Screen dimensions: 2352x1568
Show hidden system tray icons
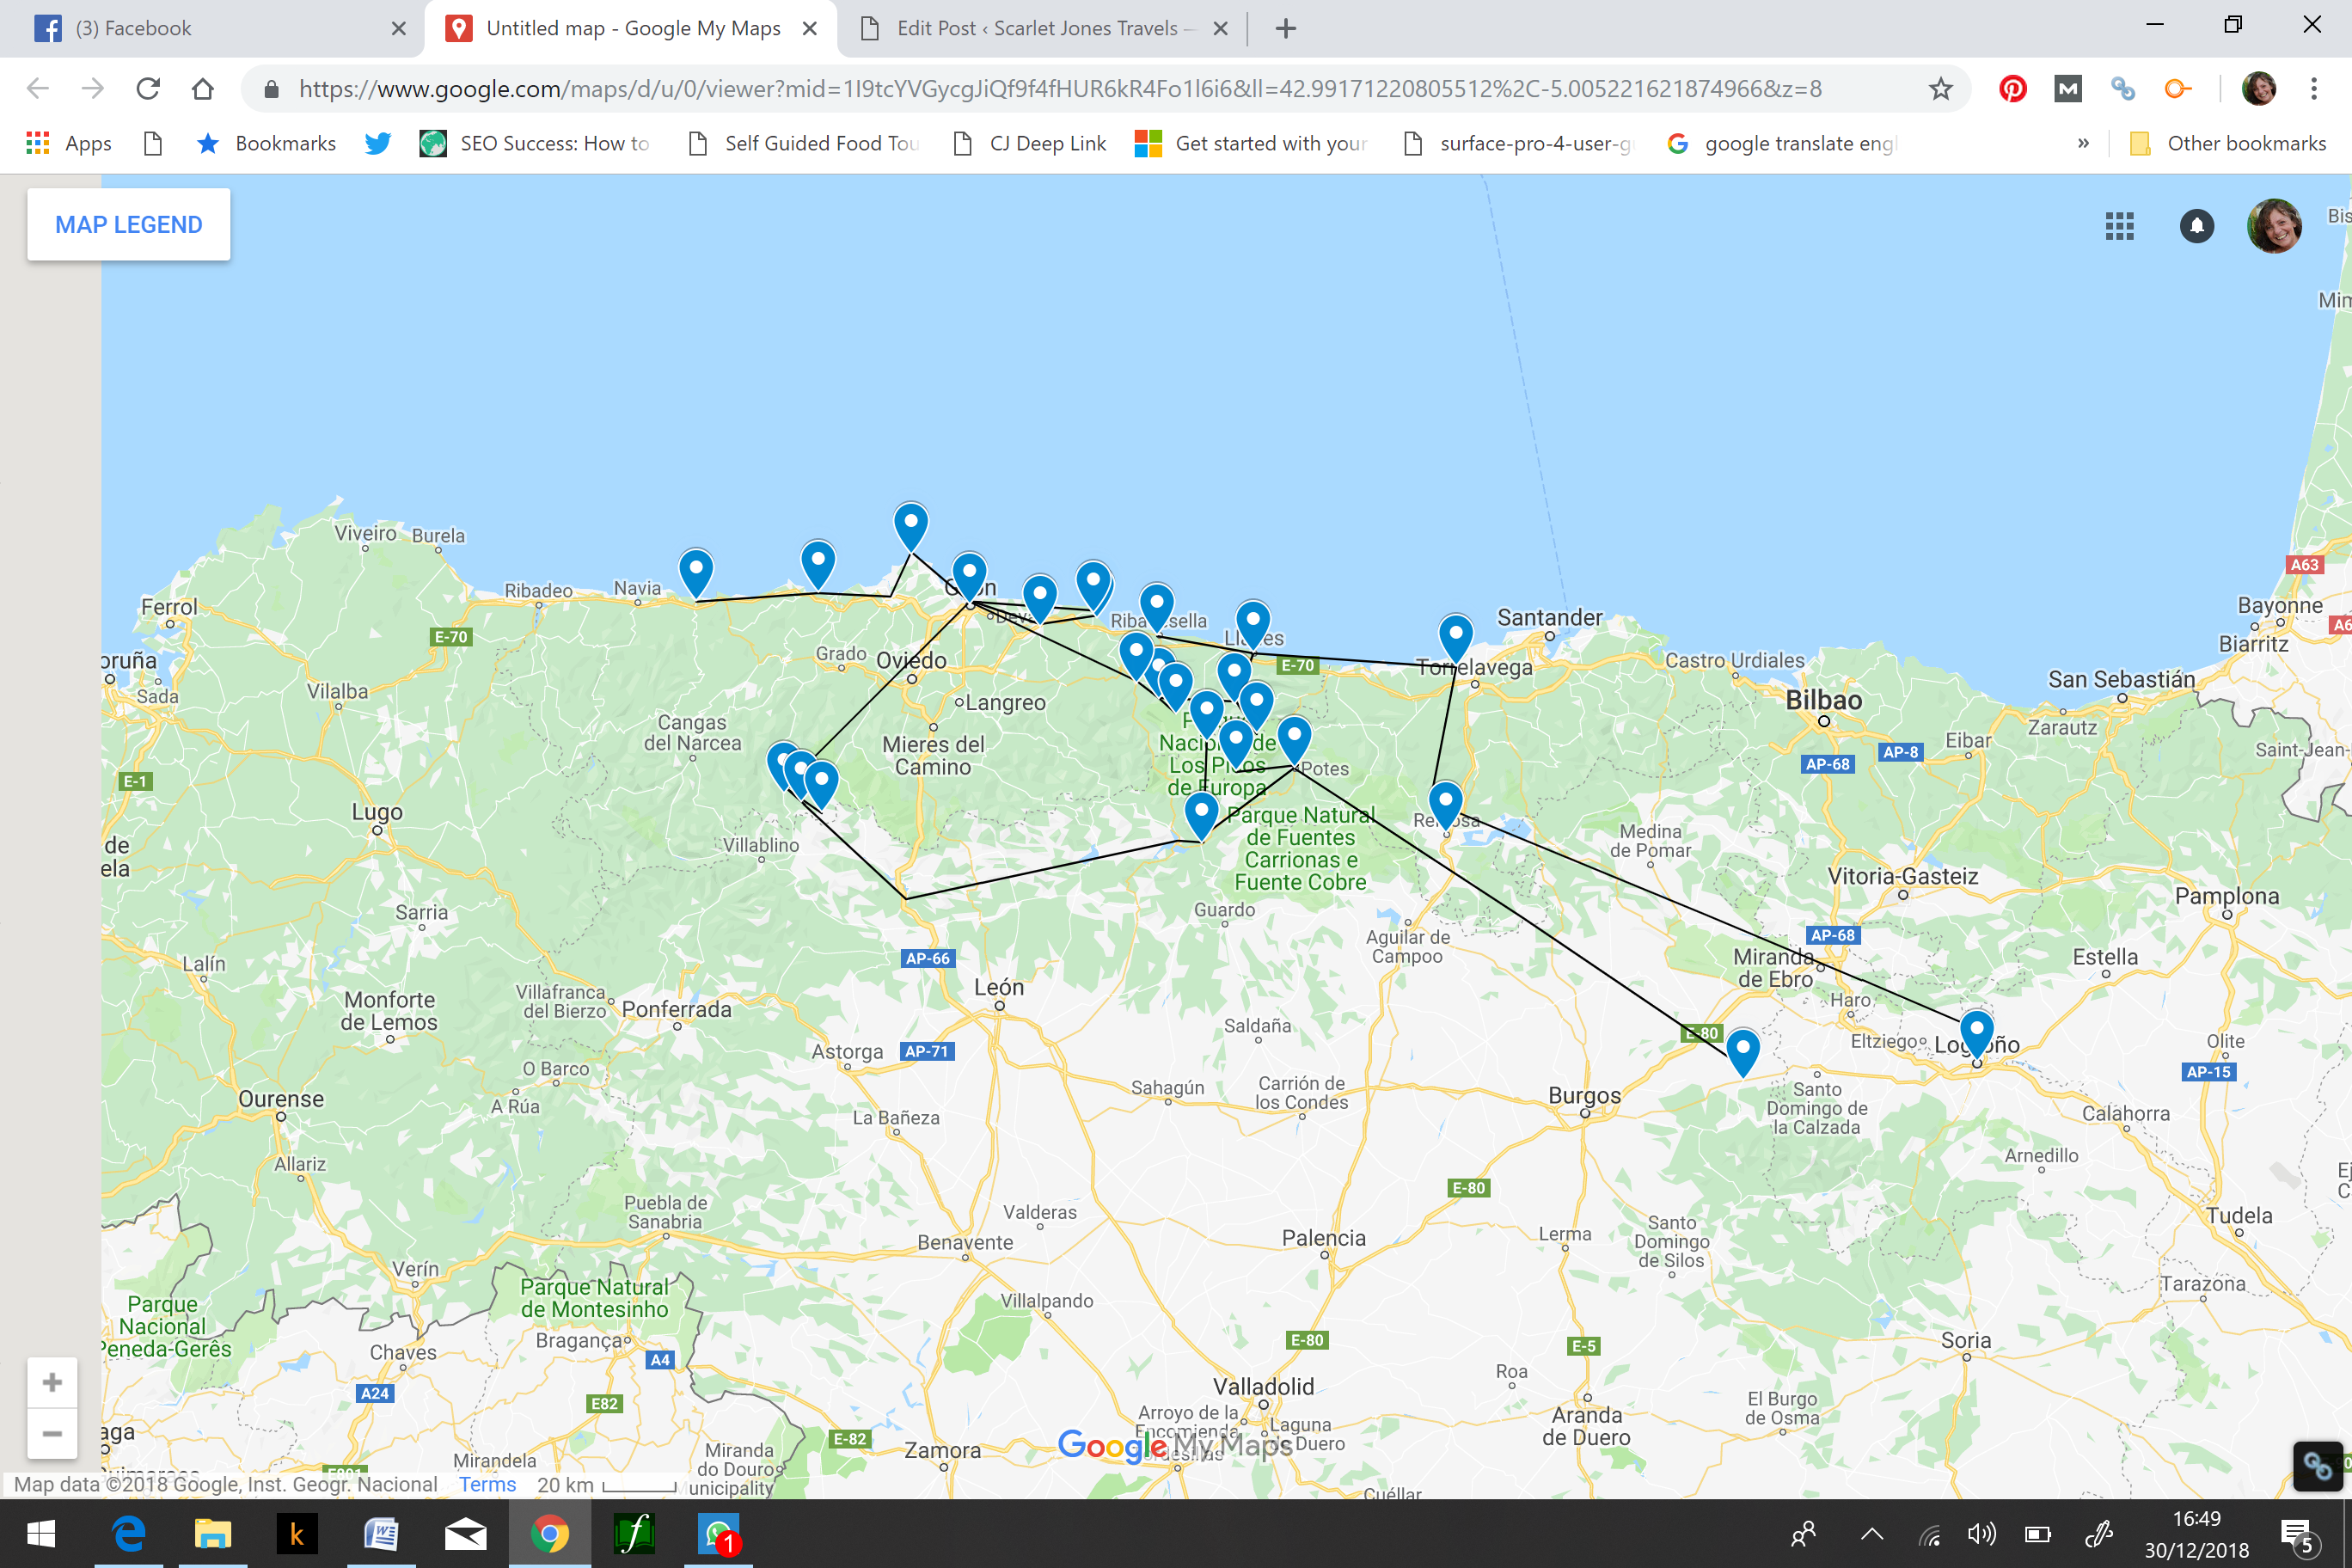(1871, 1534)
